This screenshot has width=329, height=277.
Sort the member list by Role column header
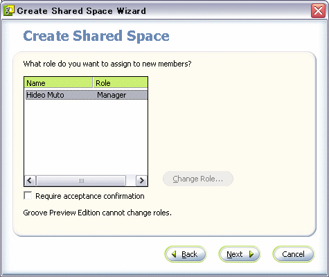tap(121, 82)
